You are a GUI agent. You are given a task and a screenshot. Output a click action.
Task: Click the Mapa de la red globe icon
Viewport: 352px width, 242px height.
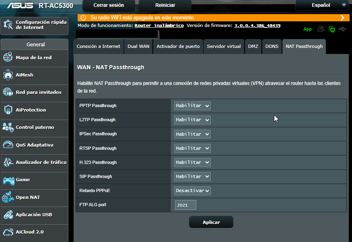[x=8, y=58]
